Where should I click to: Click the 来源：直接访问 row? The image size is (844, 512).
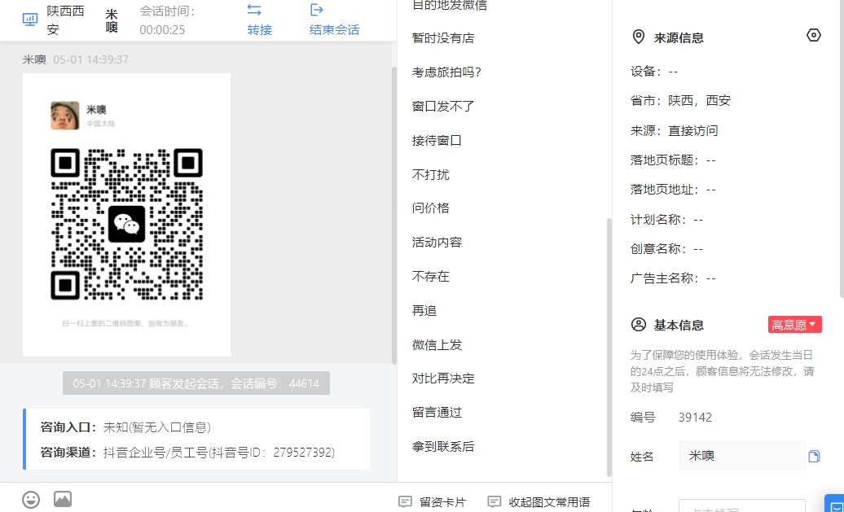(x=674, y=131)
